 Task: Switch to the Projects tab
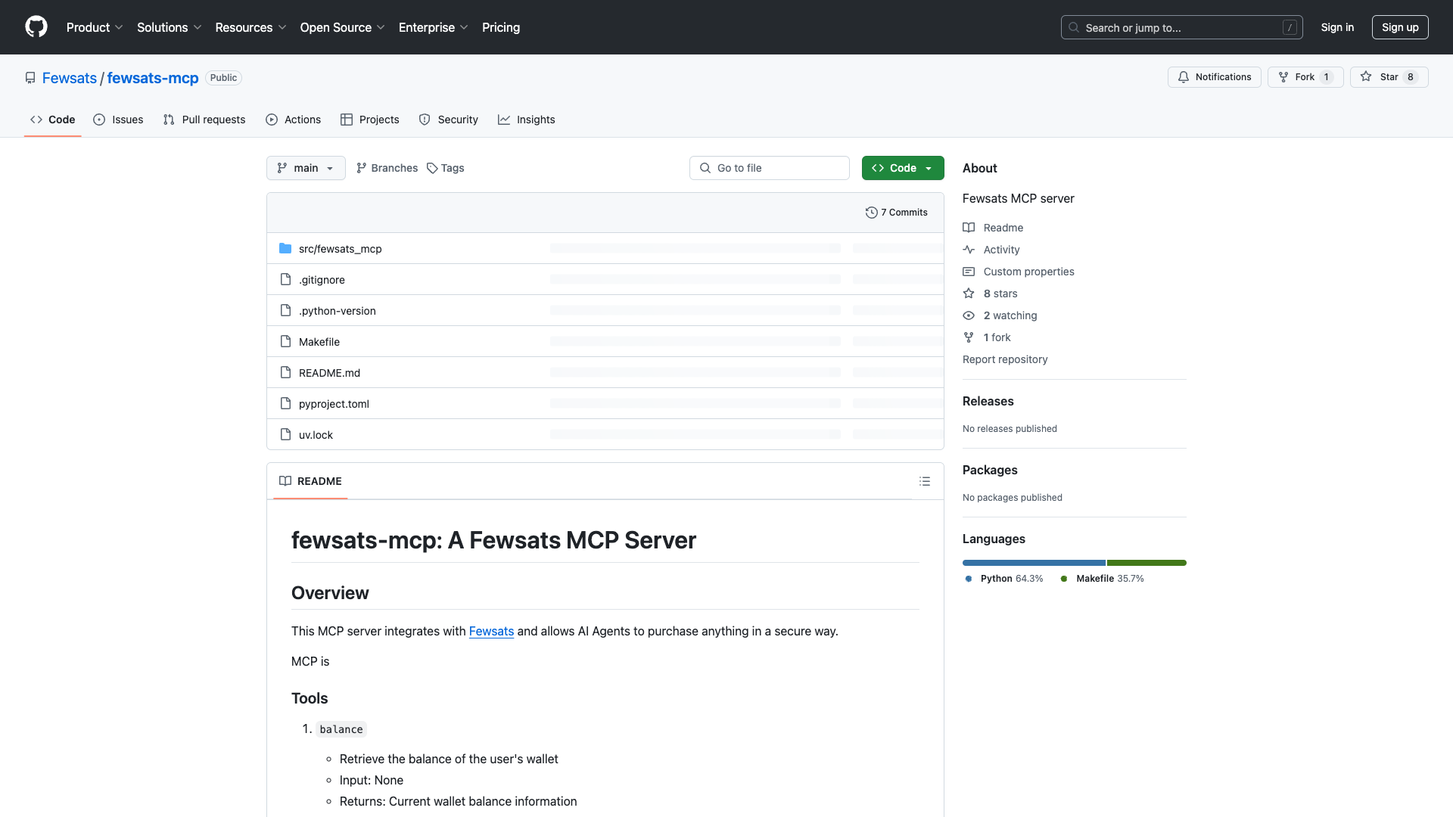pyautogui.click(x=369, y=120)
